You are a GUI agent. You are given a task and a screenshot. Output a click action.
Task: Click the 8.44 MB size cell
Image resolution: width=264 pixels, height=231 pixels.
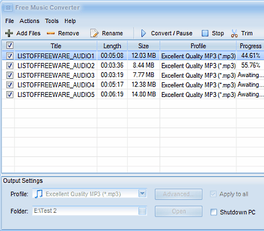pyautogui.click(x=144, y=65)
